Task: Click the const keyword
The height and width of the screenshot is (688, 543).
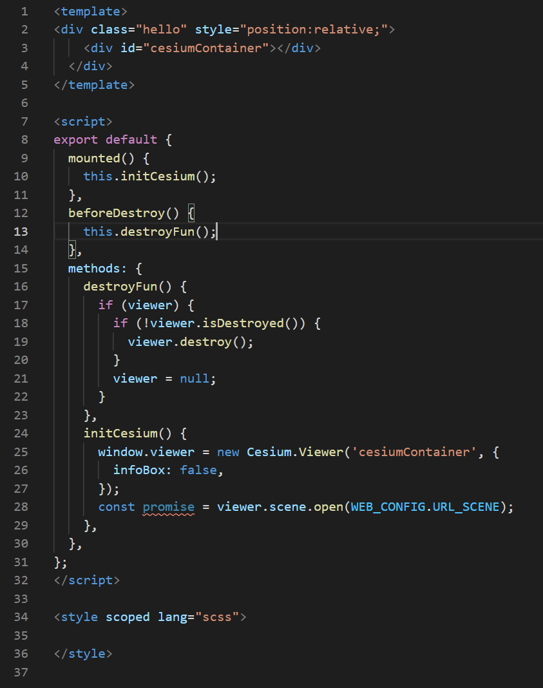Action: pyautogui.click(x=116, y=507)
